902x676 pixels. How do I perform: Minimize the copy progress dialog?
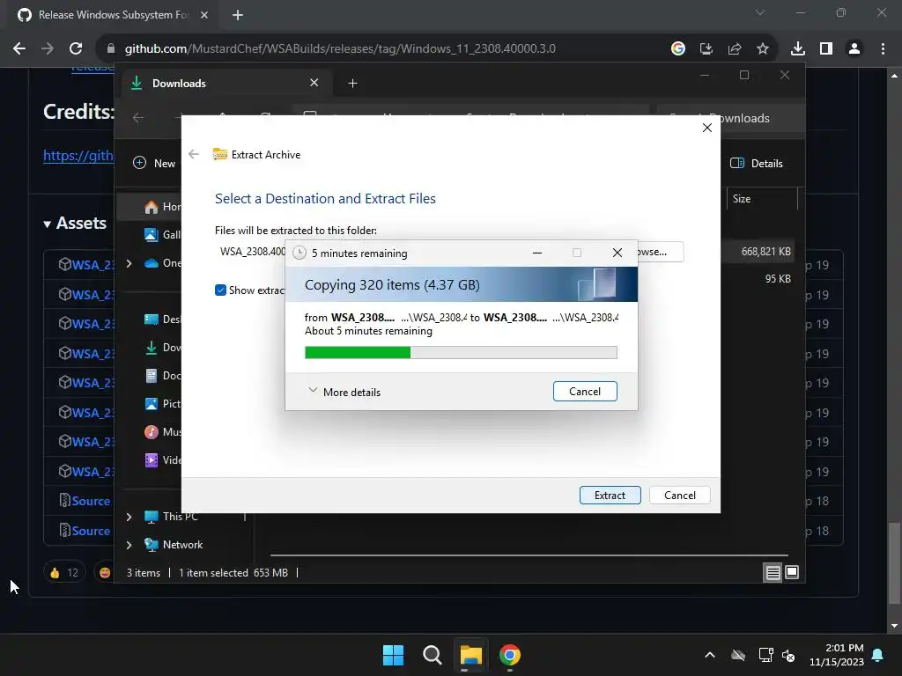pos(537,253)
